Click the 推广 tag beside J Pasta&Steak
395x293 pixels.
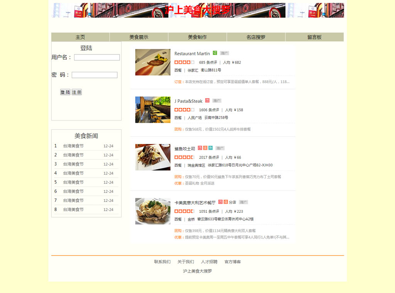click(217, 101)
